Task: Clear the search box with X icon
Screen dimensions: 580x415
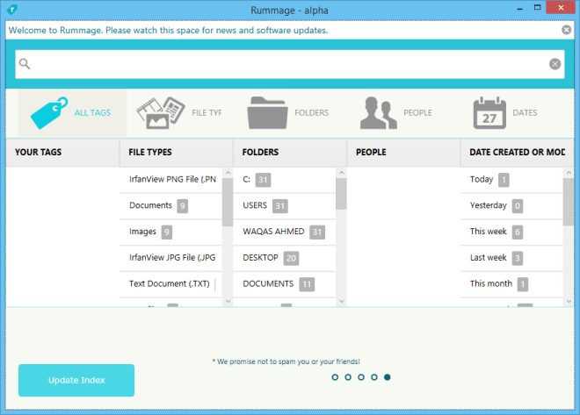Action: (555, 64)
